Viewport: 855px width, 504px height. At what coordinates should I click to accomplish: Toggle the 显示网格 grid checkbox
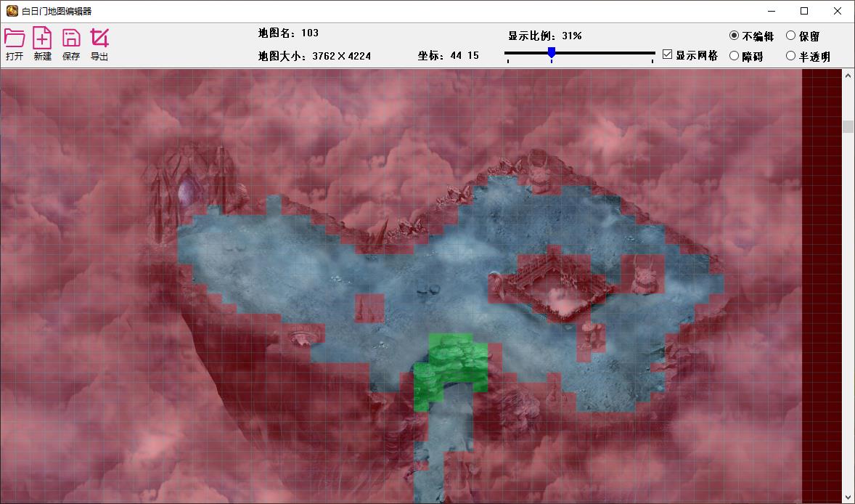(x=668, y=54)
